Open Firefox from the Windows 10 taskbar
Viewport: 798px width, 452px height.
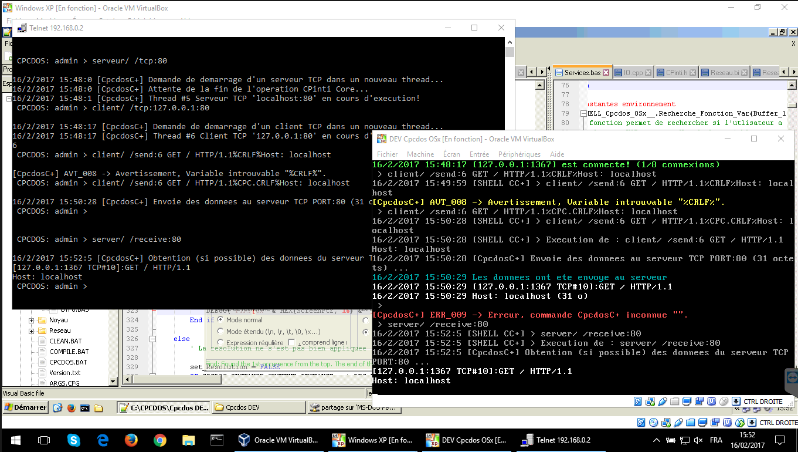pos(131,440)
